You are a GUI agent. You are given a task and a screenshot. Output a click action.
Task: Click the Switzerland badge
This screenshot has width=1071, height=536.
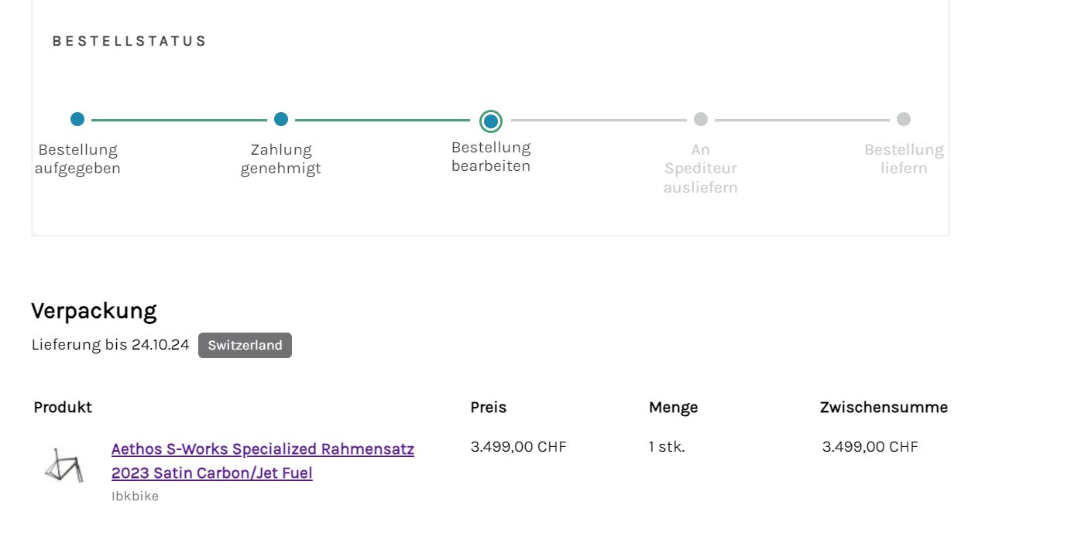pyautogui.click(x=245, y=346)
